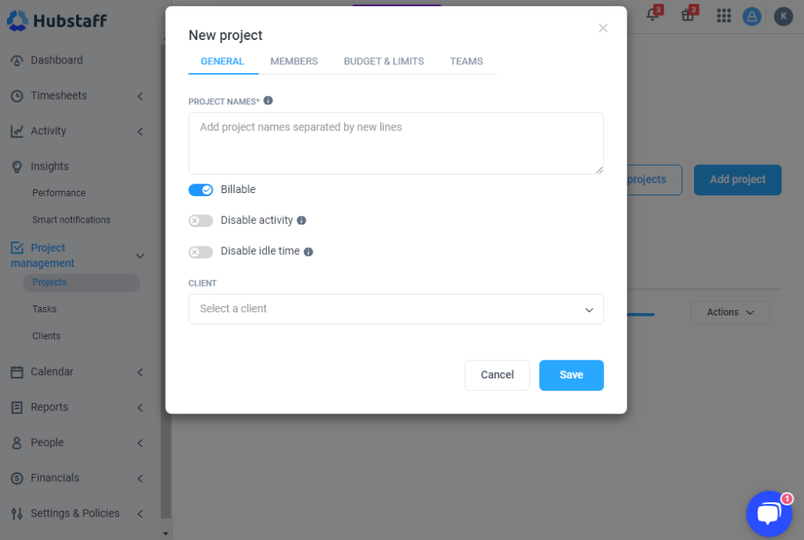Cancel the new project dialog

click(497, 375)
